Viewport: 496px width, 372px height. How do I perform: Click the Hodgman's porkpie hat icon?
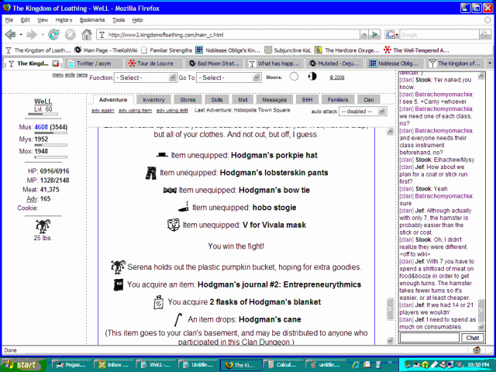coord(163,155)
